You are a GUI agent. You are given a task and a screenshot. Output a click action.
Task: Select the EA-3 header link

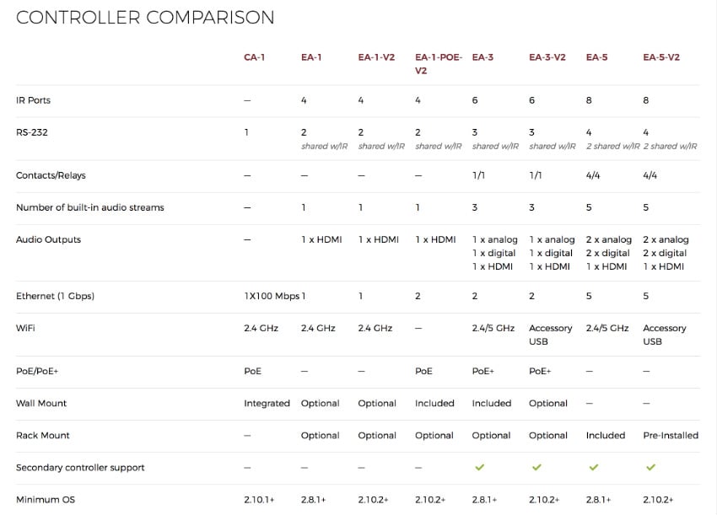click(482, 57)
